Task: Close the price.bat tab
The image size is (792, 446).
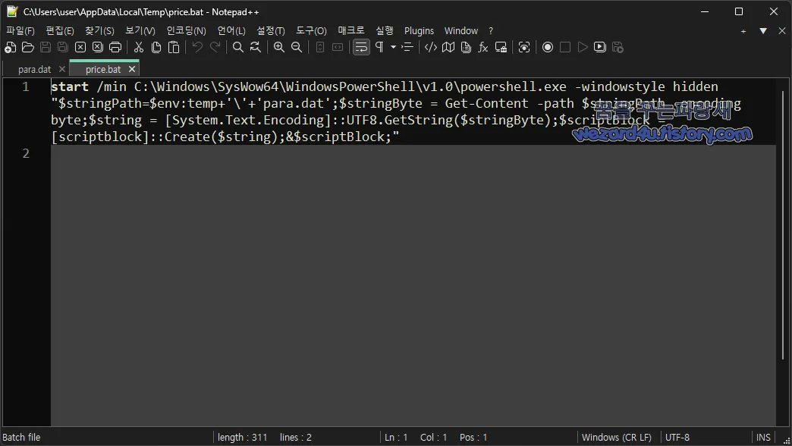Action: point(132,69)
